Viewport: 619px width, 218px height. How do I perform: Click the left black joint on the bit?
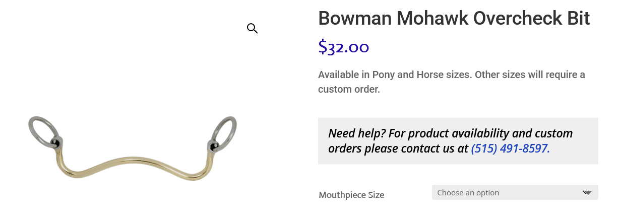[x=55, y=143]
